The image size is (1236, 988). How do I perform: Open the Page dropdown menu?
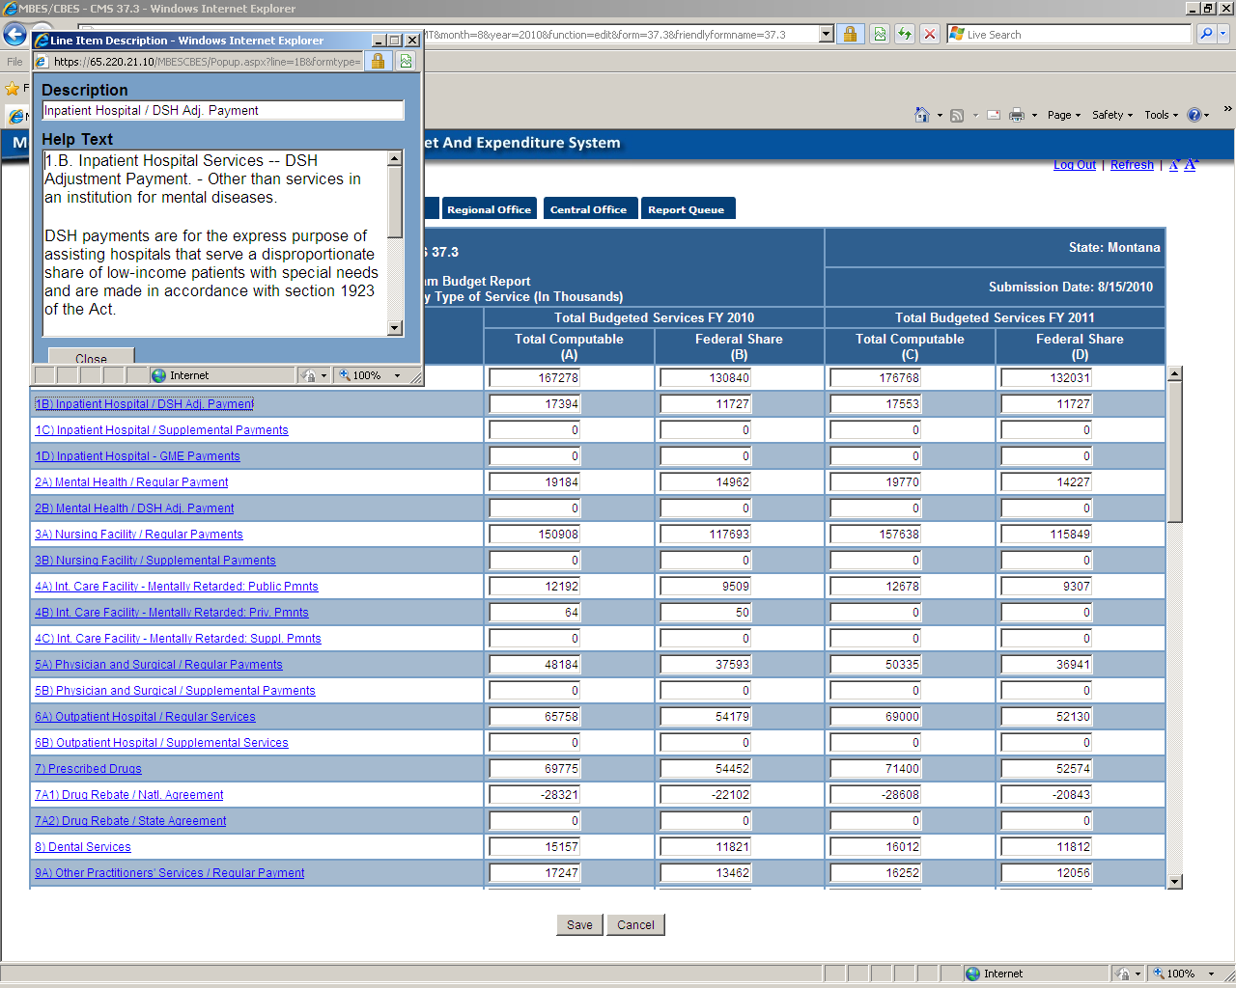(1063, 115)
